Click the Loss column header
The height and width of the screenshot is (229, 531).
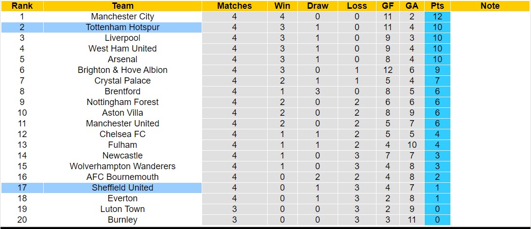point(357,6)
